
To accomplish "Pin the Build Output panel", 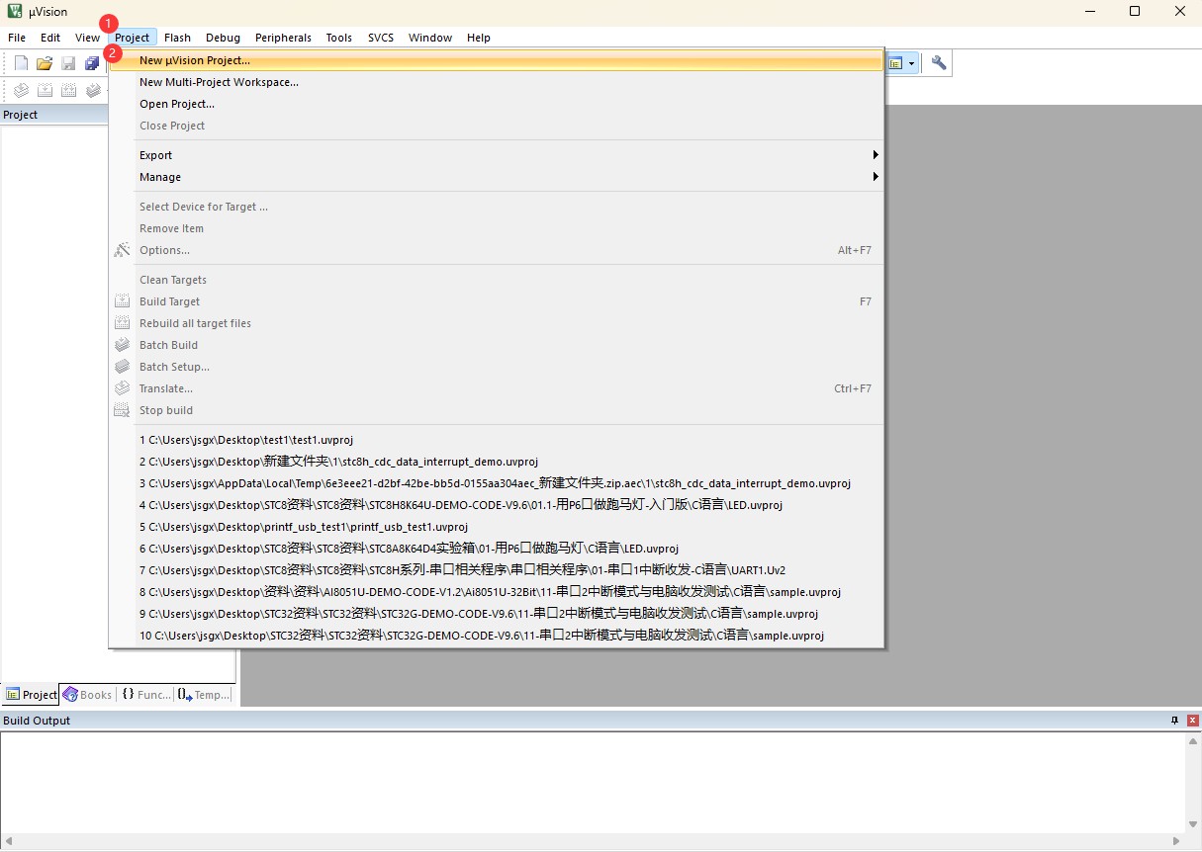I will click(1174, 721).
